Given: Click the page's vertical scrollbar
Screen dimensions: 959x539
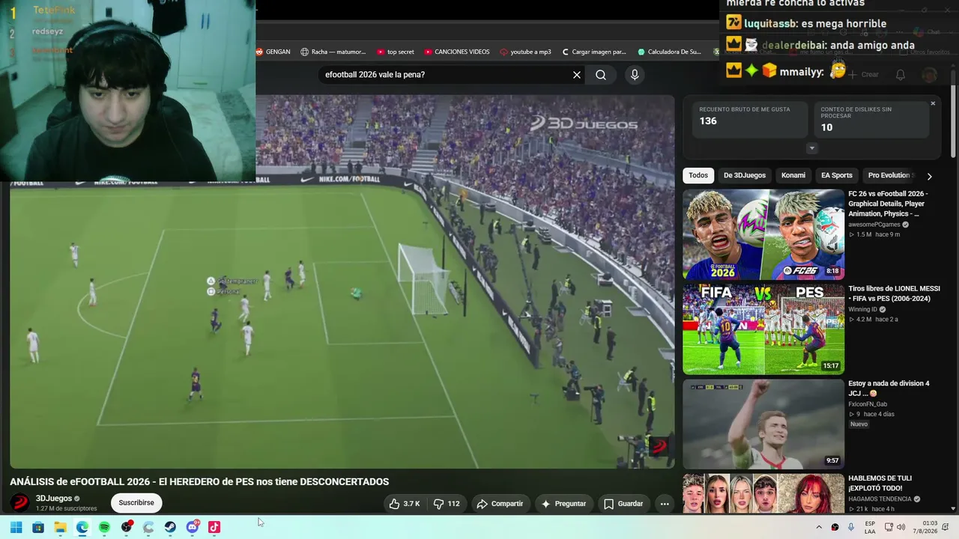Looking at the screenshot, I should click(x=954, y=112).
